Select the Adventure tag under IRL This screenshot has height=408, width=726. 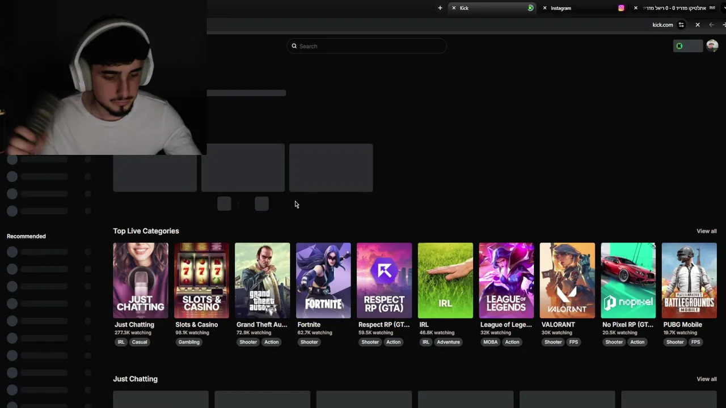click(x=448, y=342)
